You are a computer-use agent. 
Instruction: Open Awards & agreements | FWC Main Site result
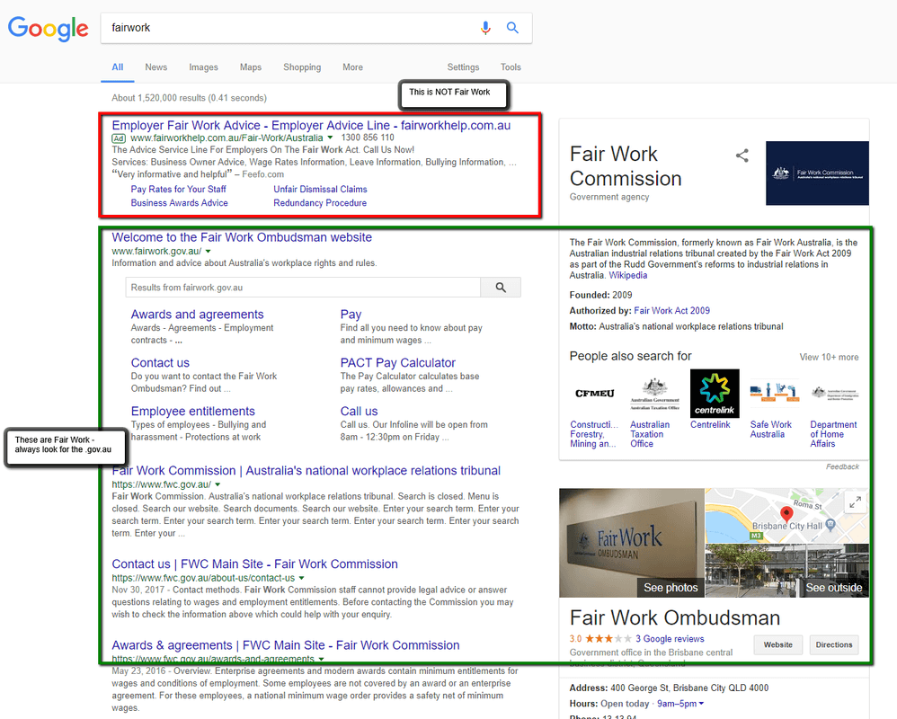click(286, 645)
